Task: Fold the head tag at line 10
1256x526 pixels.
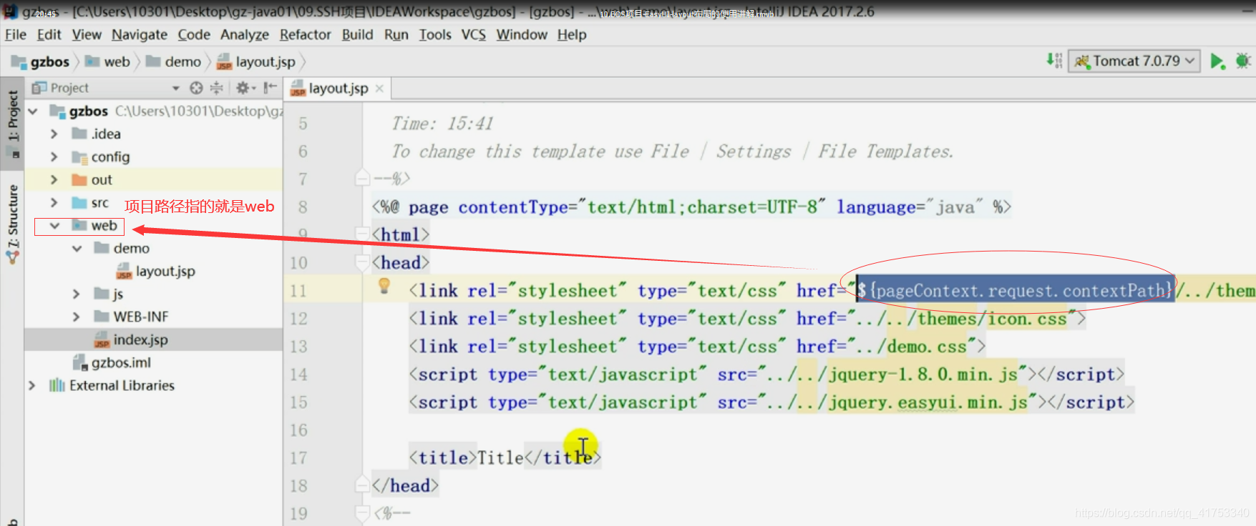Action: 362,262
